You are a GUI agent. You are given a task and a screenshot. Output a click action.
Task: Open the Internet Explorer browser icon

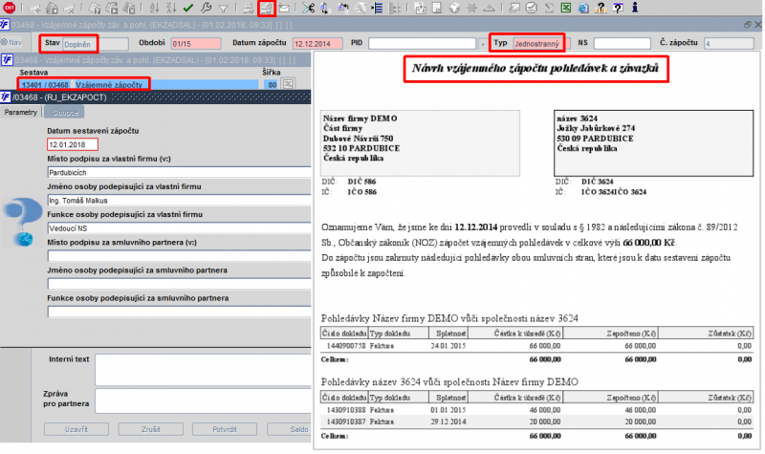tap(583, 9)
